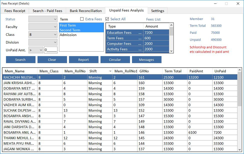Select the THANKI MEHUL row
The height and width of the screenshot is (154, 244).
[x=120, y=138]
